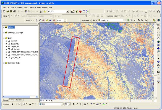Open the Window menu

tap(45, 7)
